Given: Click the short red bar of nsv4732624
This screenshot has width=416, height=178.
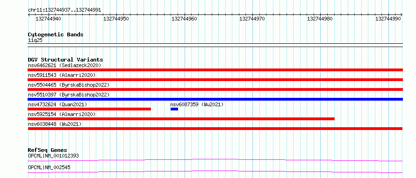Looking at the screenshot, I should pyautogui.click(x=89, y=109).
